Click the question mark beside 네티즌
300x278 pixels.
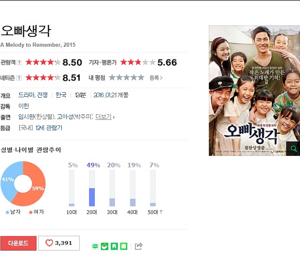pyautogui.click(x=19, y=78)
